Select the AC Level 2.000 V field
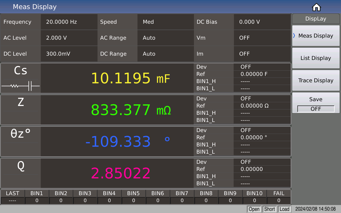This screenshot has height=213, width=341. 69,38
